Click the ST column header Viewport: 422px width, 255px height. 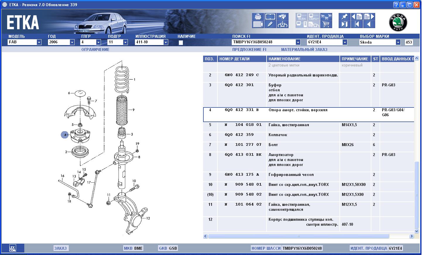pyautogui.click(x=375, y=59)
